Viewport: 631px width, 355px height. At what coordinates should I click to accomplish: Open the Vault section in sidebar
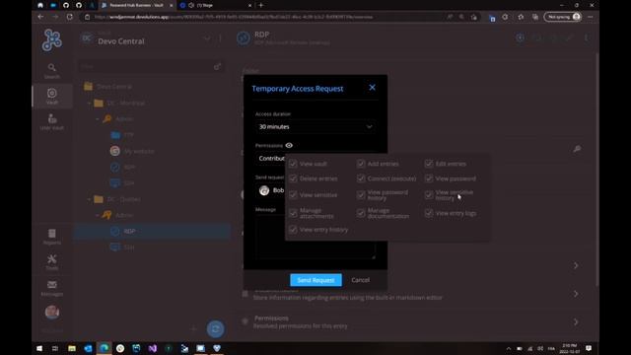click(x=52, y=97)
